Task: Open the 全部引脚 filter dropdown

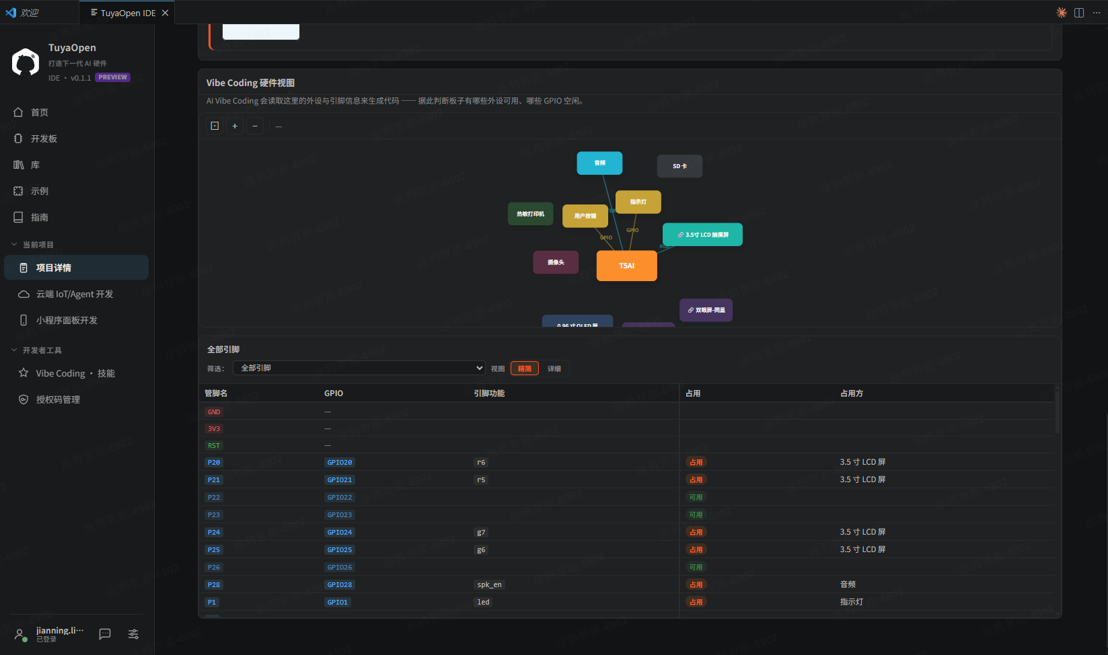Action: [x=359, y=368]
